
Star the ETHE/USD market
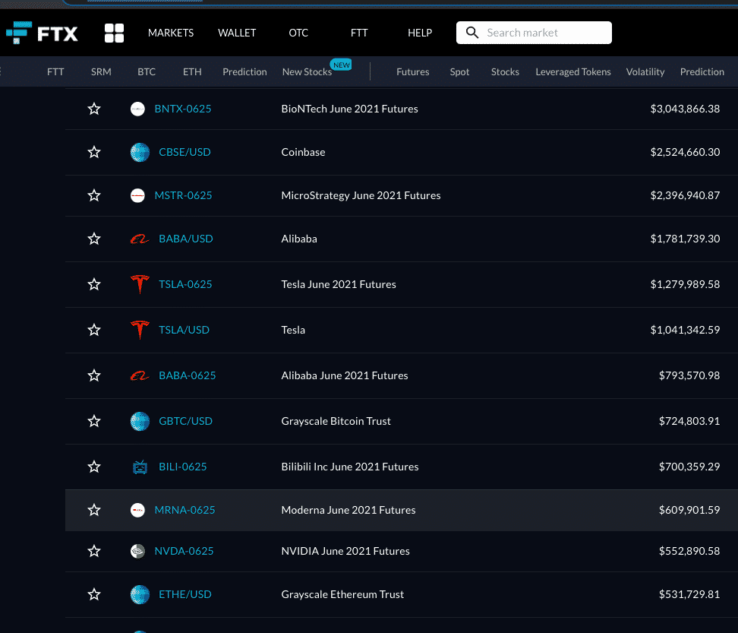point(94,594)
